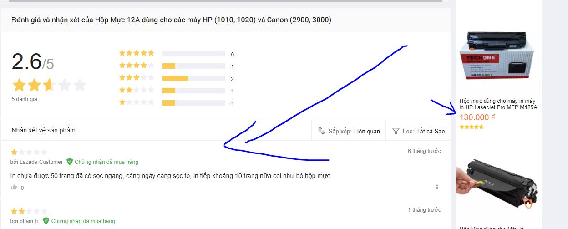Viewport: 568px width, 229px height.
Task: Open the Sắp xếp: Liên quan dropdown
Action: coord(349,131)
